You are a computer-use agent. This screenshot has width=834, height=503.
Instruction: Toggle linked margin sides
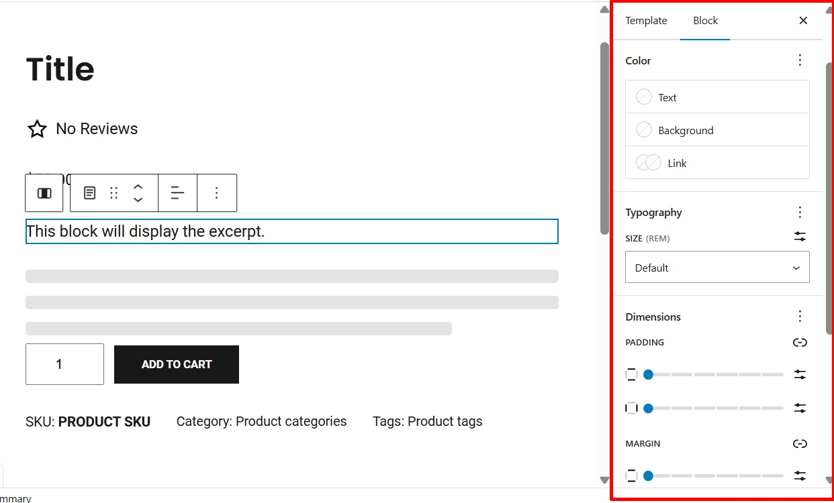800,443
